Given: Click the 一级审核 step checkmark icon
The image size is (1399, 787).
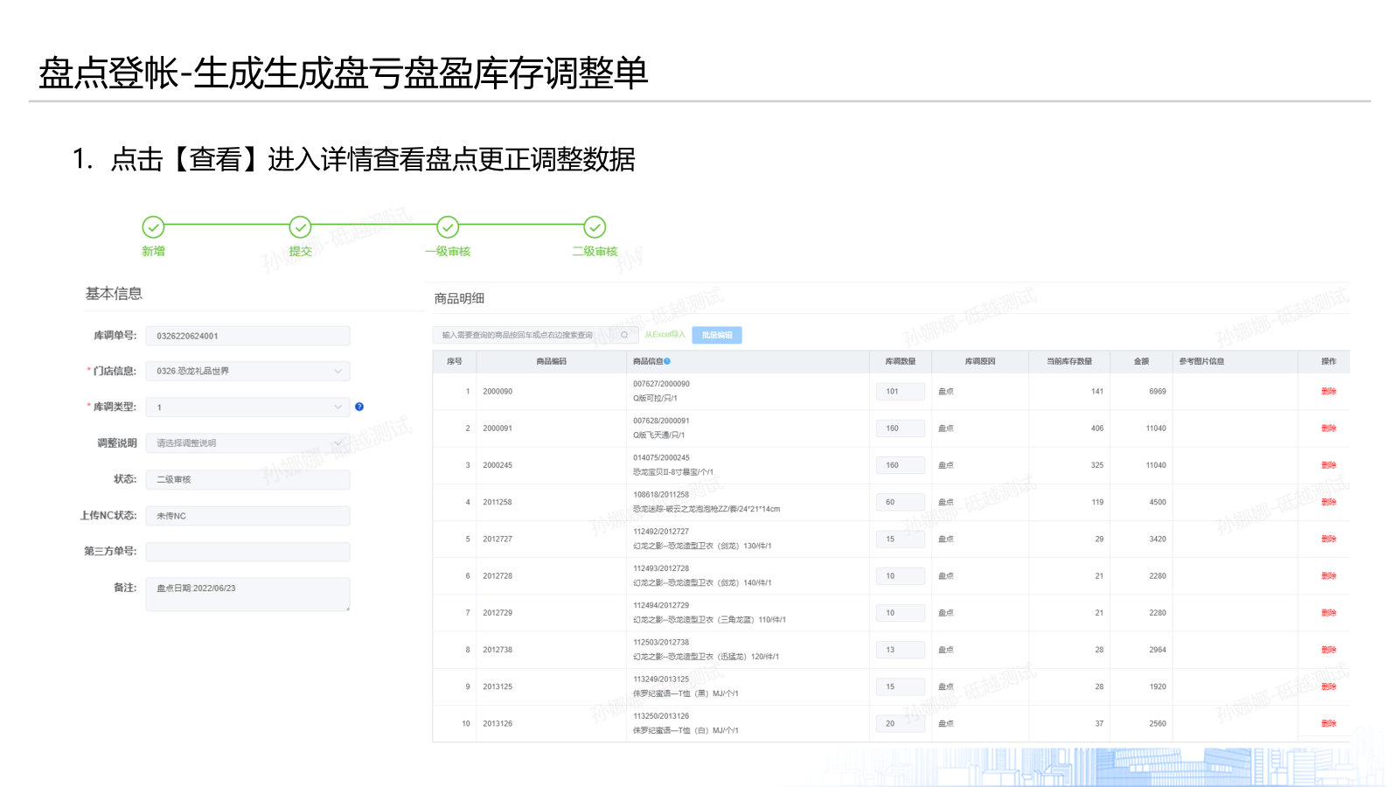Looking at the screenshot, I should (448, 227).
